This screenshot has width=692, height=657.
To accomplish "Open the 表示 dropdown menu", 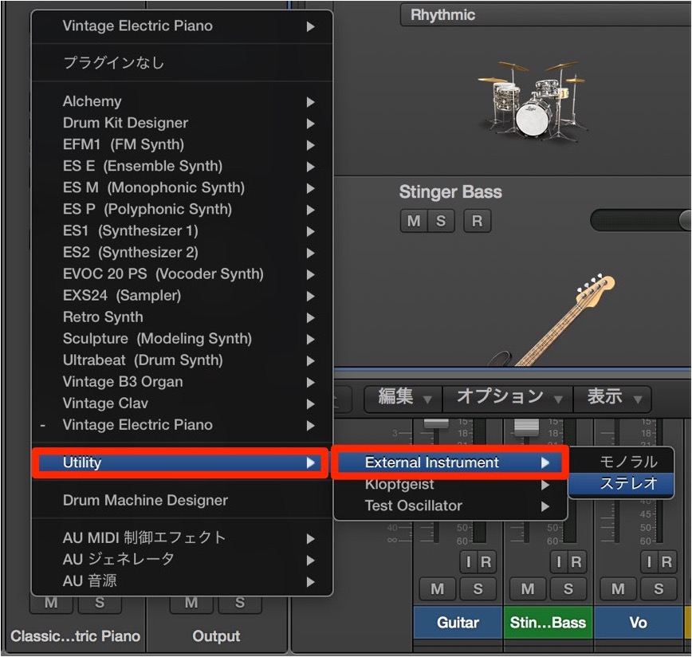I will [612, 399].
